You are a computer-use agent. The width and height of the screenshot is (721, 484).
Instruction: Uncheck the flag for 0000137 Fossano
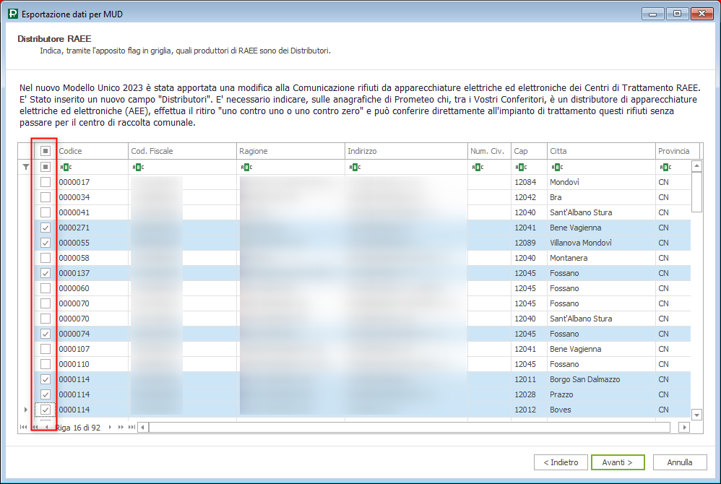coord(46,273)
